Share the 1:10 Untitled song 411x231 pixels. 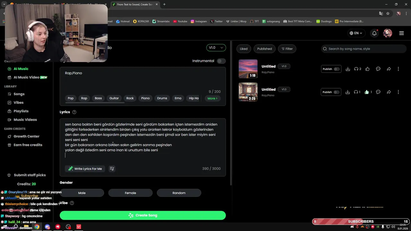[389, 69]
